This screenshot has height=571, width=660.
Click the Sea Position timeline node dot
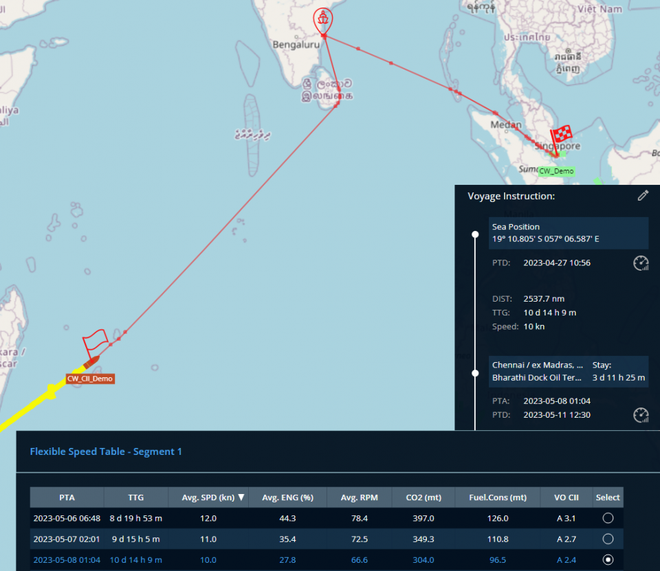[475, 235]
